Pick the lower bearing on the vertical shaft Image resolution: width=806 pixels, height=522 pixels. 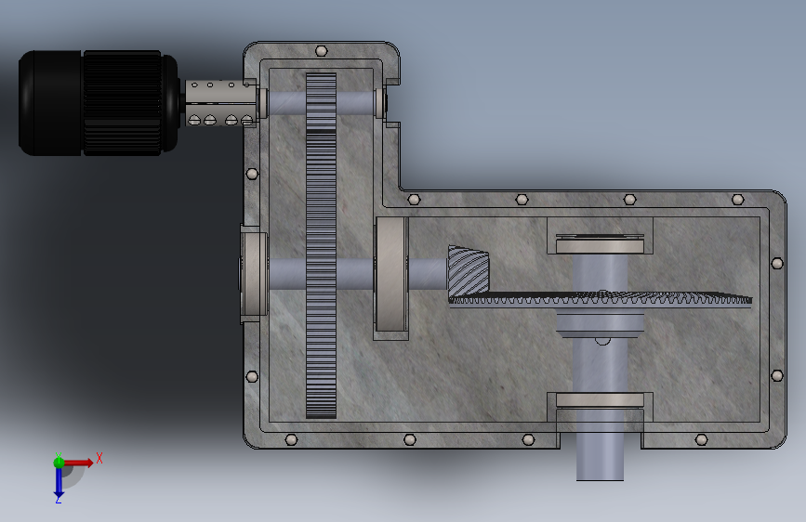600,400
